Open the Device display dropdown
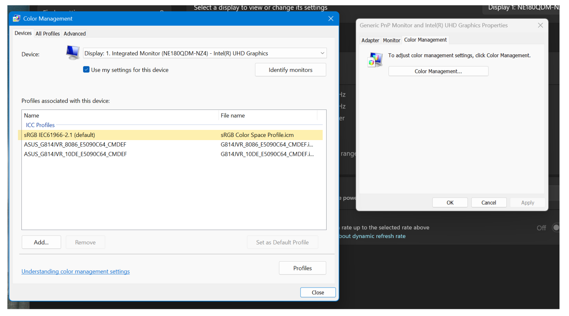 pos(205,53)
